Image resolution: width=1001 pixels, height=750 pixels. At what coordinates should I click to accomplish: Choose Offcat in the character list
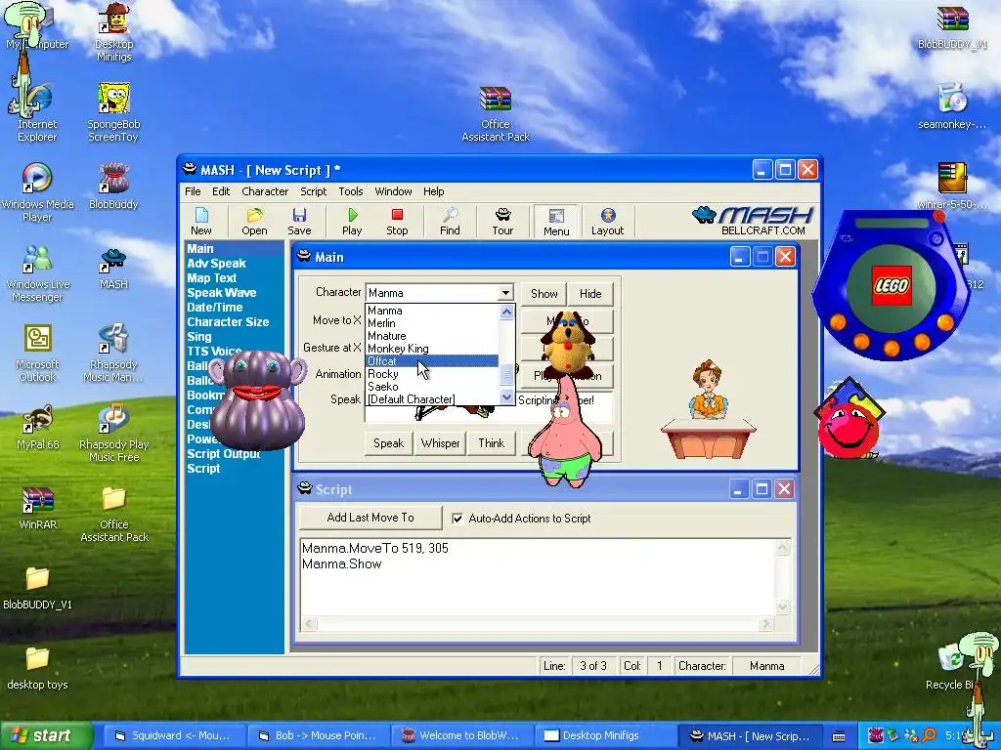coord(431,361)
